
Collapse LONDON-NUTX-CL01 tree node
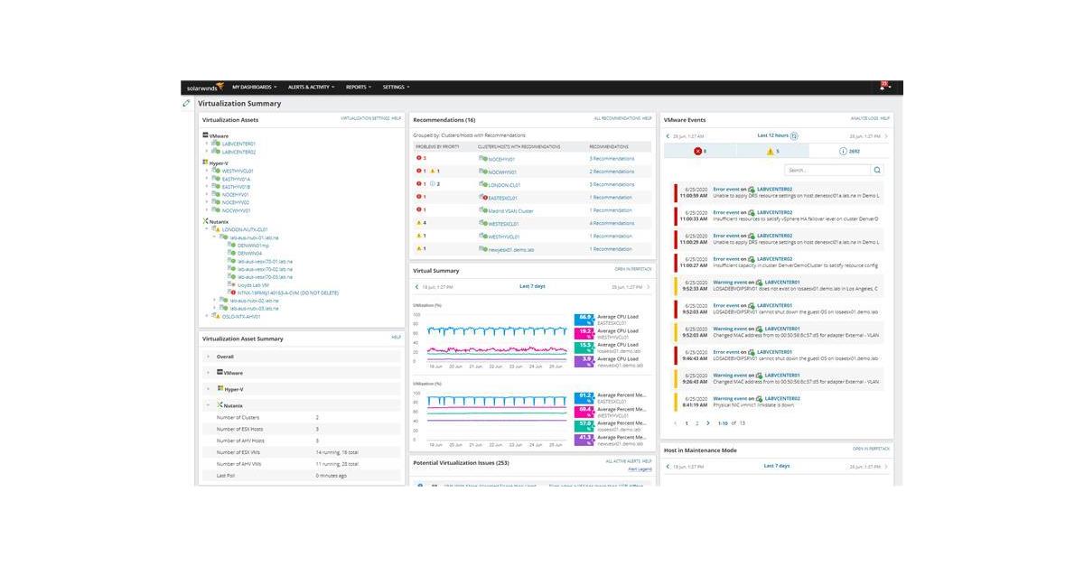click(207, 229)
